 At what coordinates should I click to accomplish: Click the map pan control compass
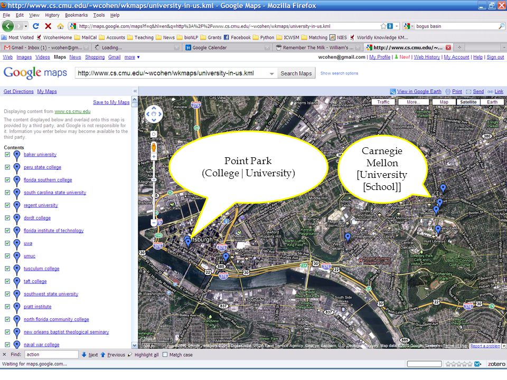[154, 114]
